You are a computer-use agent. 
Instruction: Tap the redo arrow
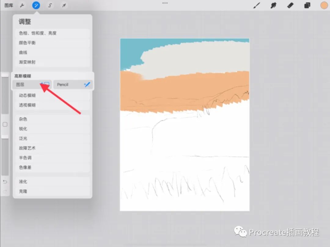[5, 191]
